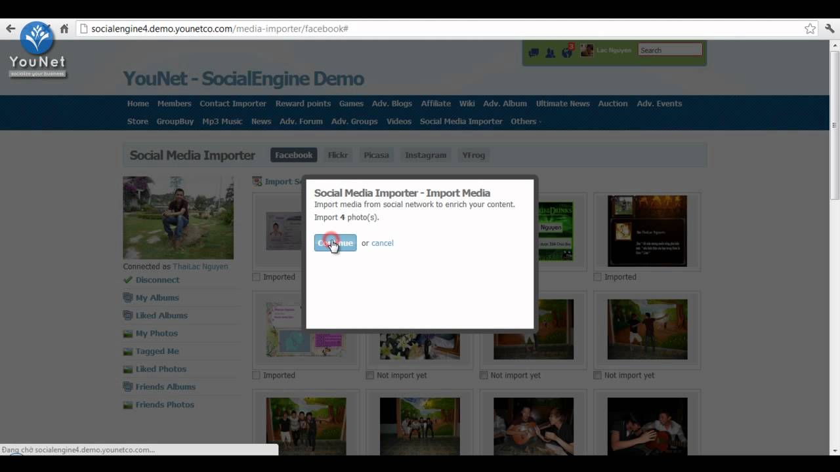Screen dimensions: 840x472
Task: Open the Home menu item
Action: pos(138,104)
